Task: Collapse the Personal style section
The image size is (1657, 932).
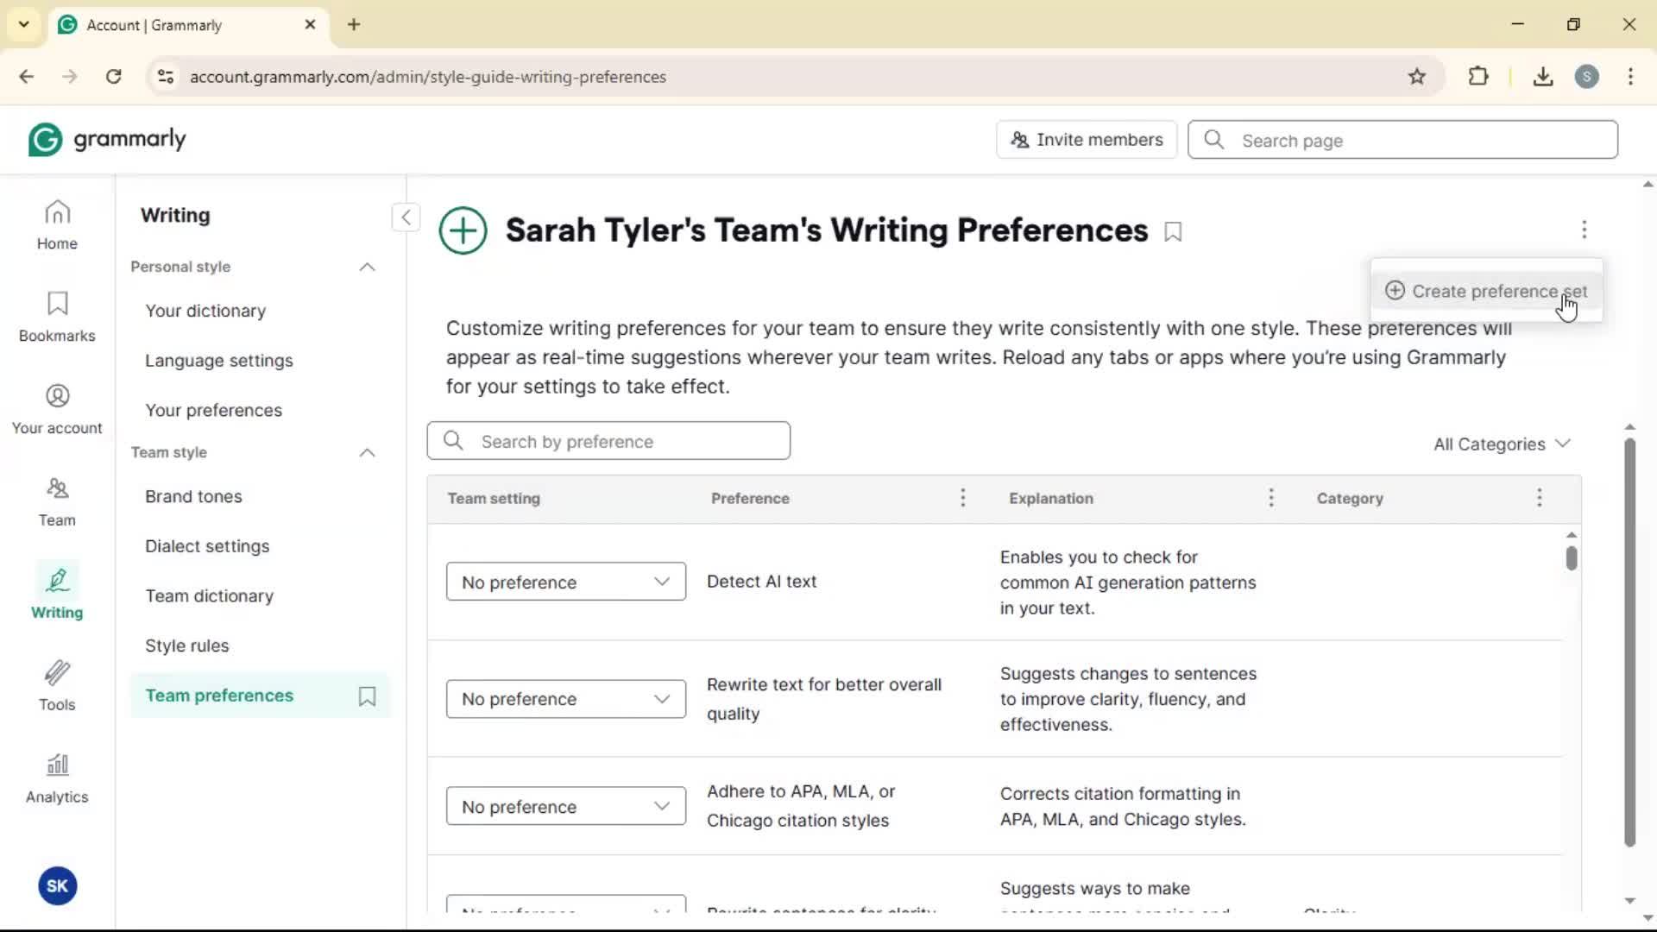Action: pos(367,267)
